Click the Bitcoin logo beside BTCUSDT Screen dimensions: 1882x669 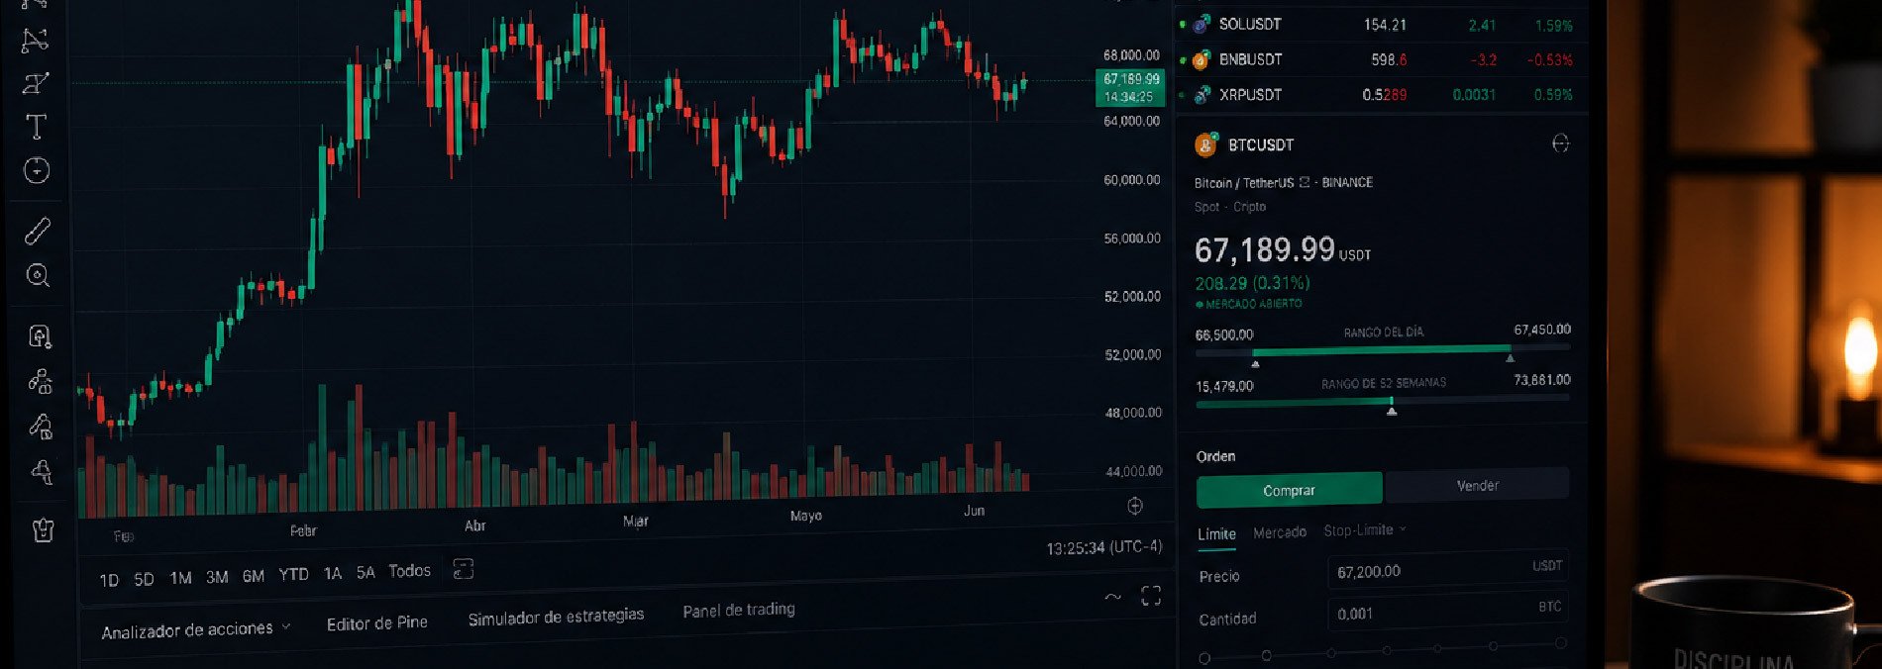tap(1205, 145)
